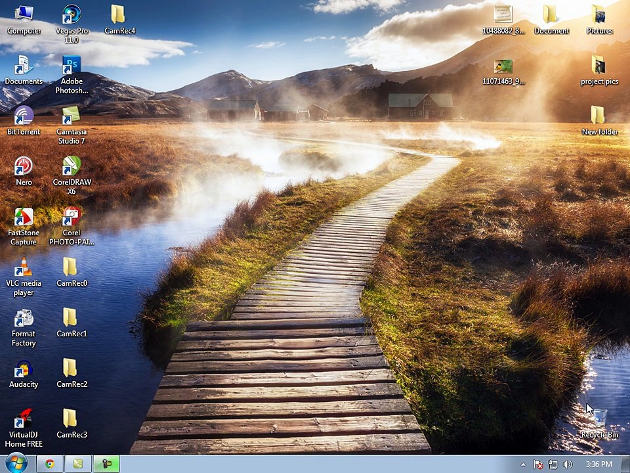
Task: Select the CamRec3 folder
Action: click(72, 424)
